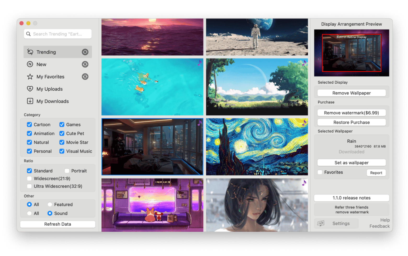Click the refresh icon next to Trending
The image size is (408, 256).
[x=85, y=52]
